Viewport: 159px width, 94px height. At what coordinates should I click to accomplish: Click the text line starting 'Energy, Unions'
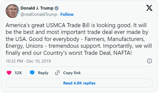coord(79,46)
